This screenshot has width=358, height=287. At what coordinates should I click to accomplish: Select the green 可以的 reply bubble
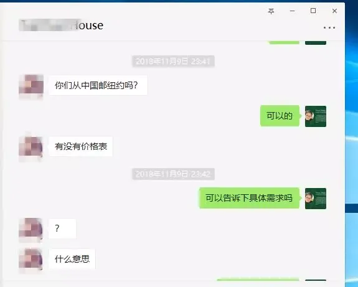pyautogui.click(x=280, y=116)
